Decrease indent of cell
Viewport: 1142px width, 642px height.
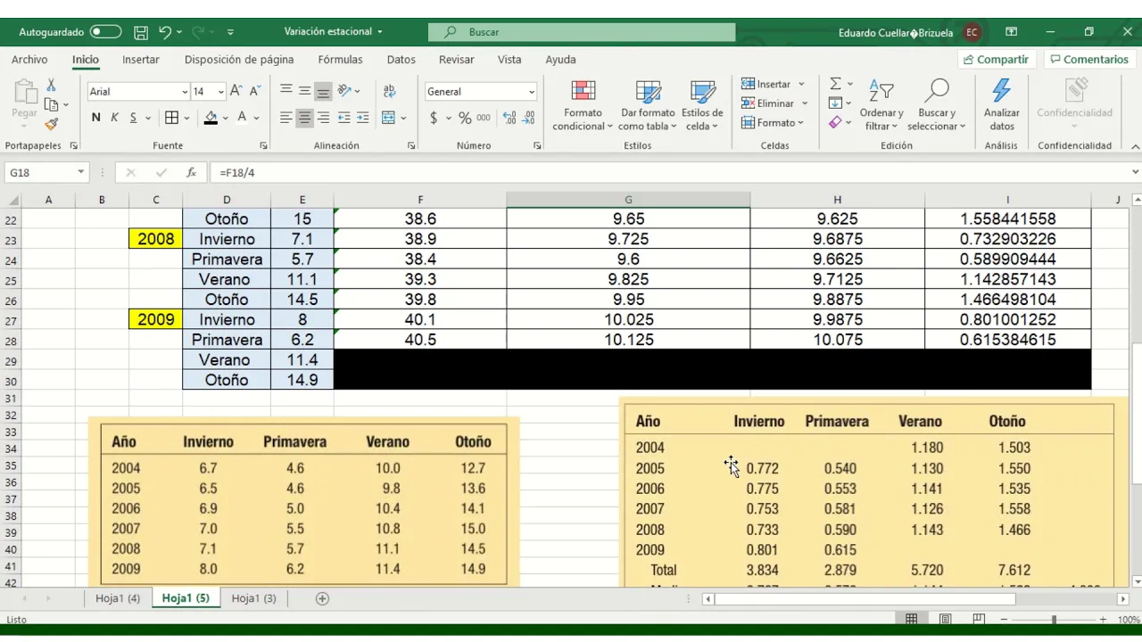point(345,118)
